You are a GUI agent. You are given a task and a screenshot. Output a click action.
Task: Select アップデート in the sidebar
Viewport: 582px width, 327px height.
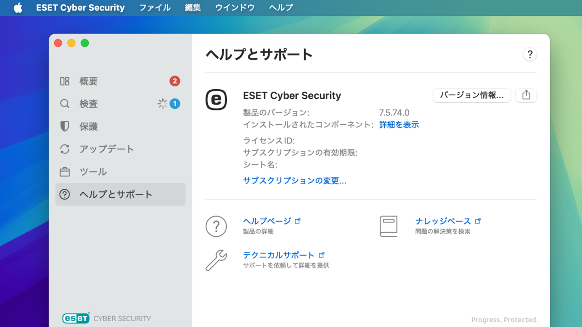pos(120,149)
